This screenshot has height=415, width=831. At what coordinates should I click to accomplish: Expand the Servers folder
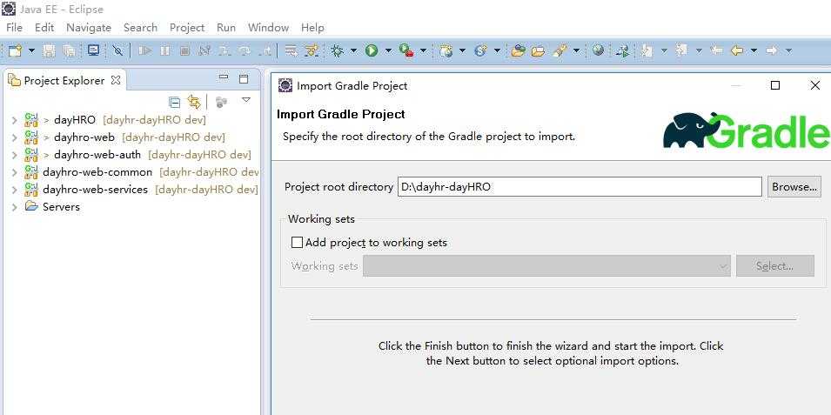click(14, 207)
